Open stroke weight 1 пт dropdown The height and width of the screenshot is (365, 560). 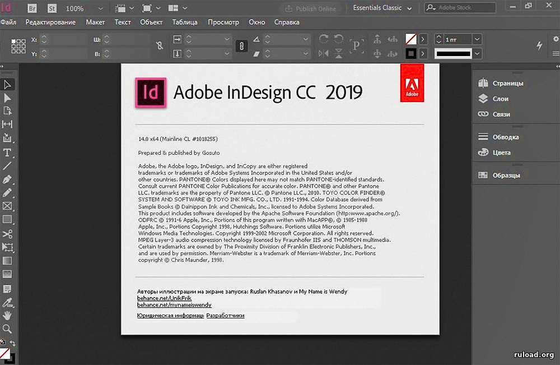(x=477, y=39)
